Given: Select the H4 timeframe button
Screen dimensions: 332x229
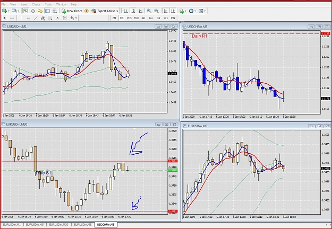Looking at the screenshot, I should (x=151, y=18).
